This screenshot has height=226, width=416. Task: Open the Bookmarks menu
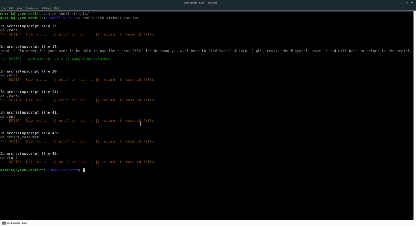tap(32, 8)
